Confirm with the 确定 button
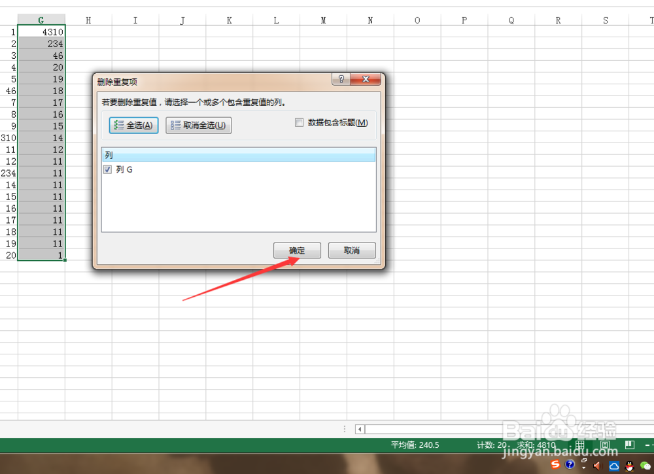 (297, 250)
